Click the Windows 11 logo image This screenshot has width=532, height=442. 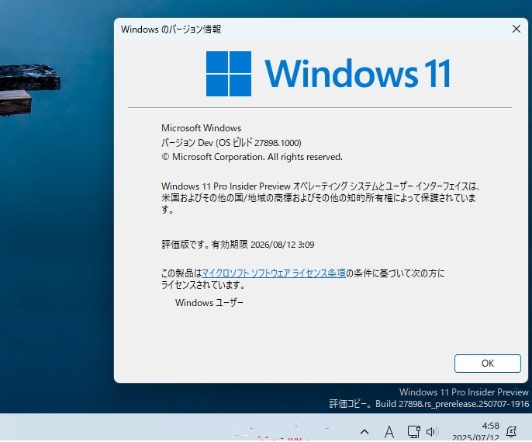329,74
